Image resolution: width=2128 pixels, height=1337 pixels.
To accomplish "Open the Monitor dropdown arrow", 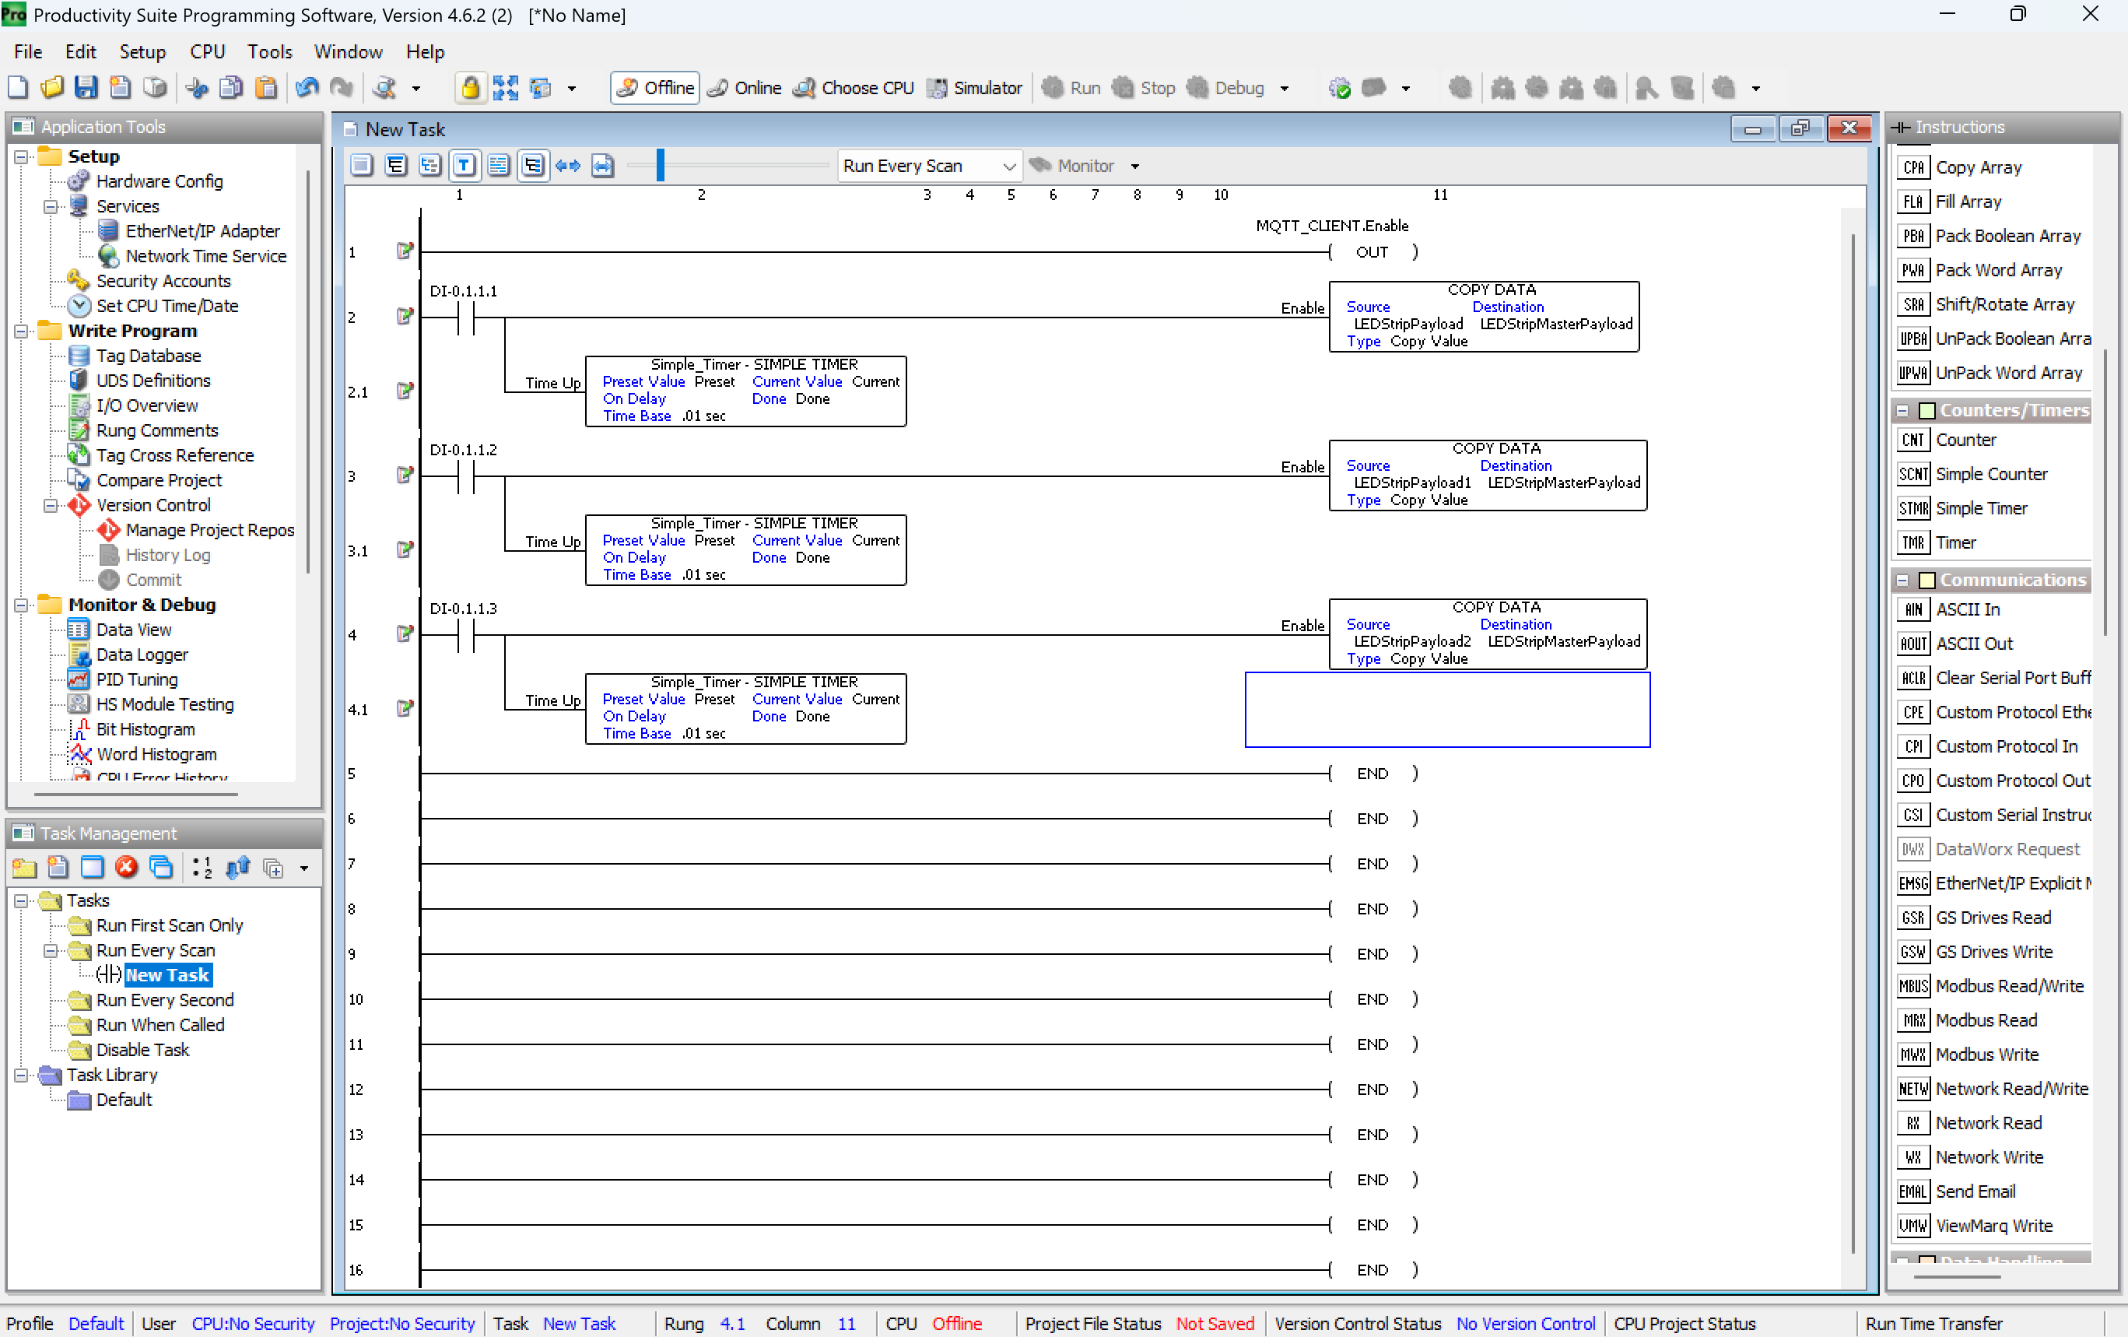I will pyautogui.click(x=1135, y=166).
